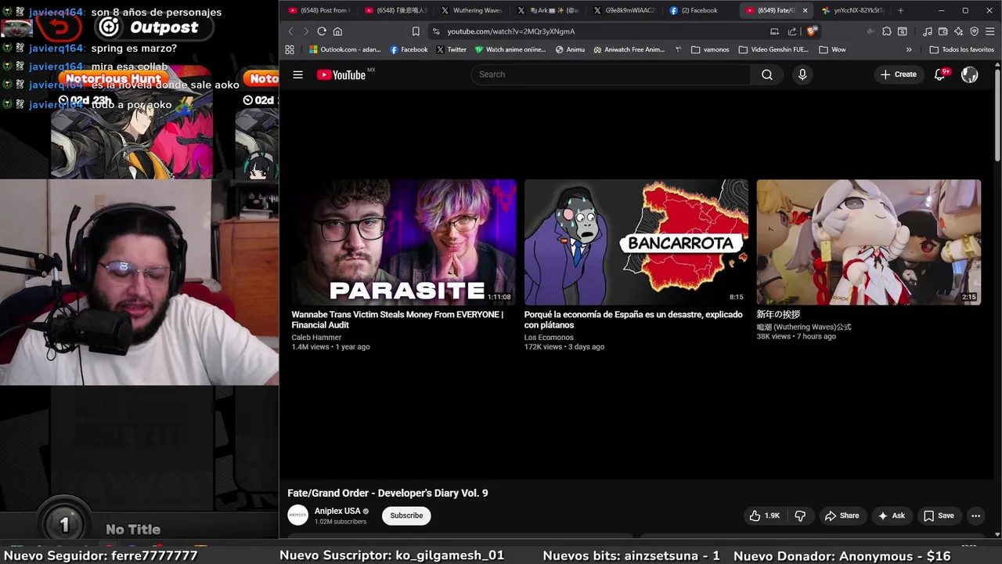The image size is (1002, 564).
Task: Open the Watch anime online bookmark
Action: tap(510, 49)
